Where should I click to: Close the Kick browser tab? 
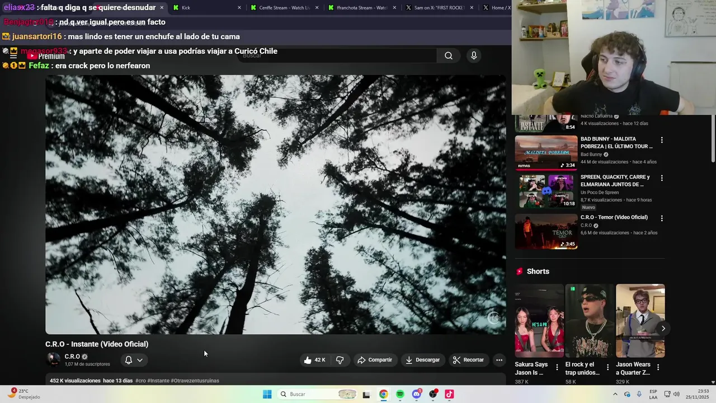click(239, 8)
